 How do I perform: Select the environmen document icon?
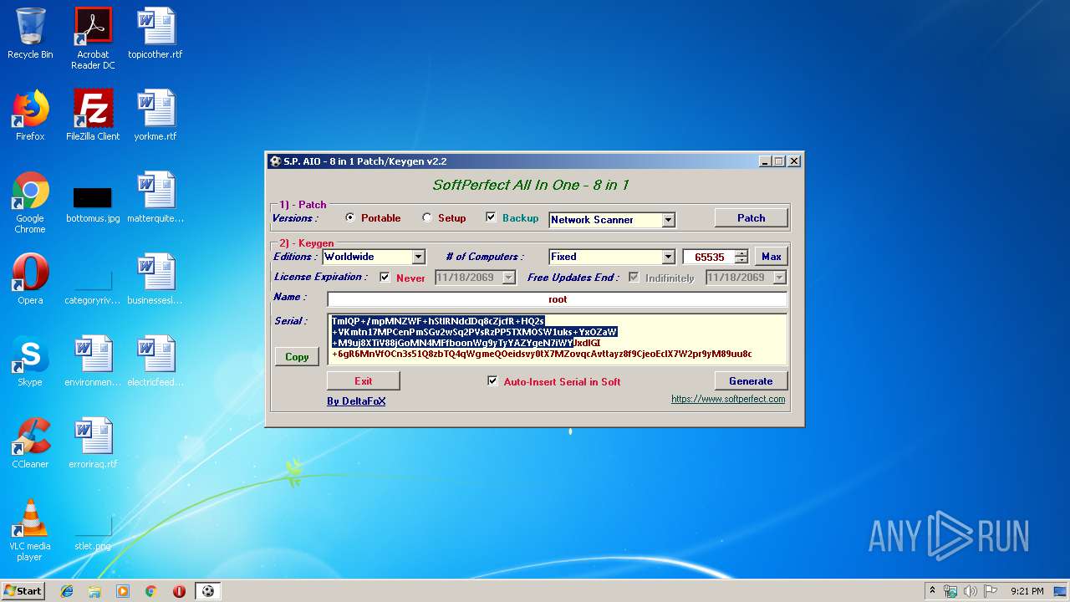[93, 361]
